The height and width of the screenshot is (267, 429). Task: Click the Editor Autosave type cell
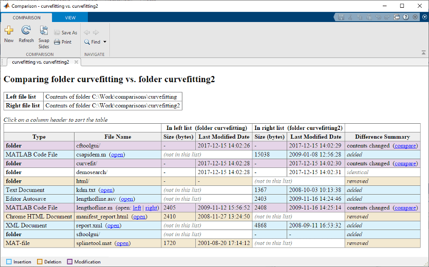coord(39,199)
